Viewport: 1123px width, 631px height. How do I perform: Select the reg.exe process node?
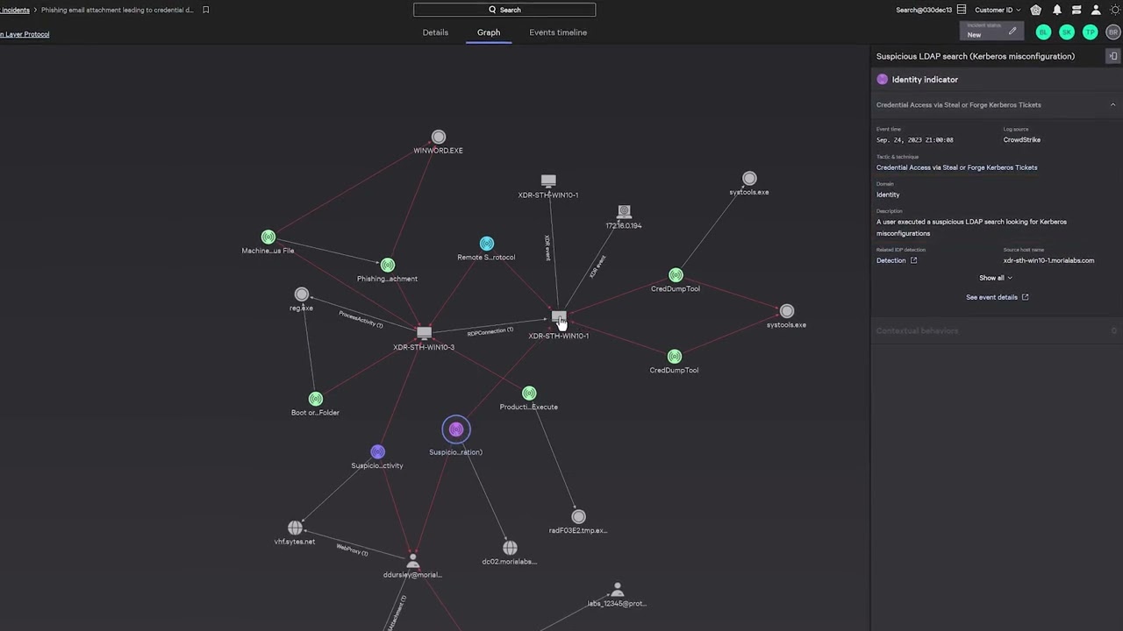(x=302, y=294)
